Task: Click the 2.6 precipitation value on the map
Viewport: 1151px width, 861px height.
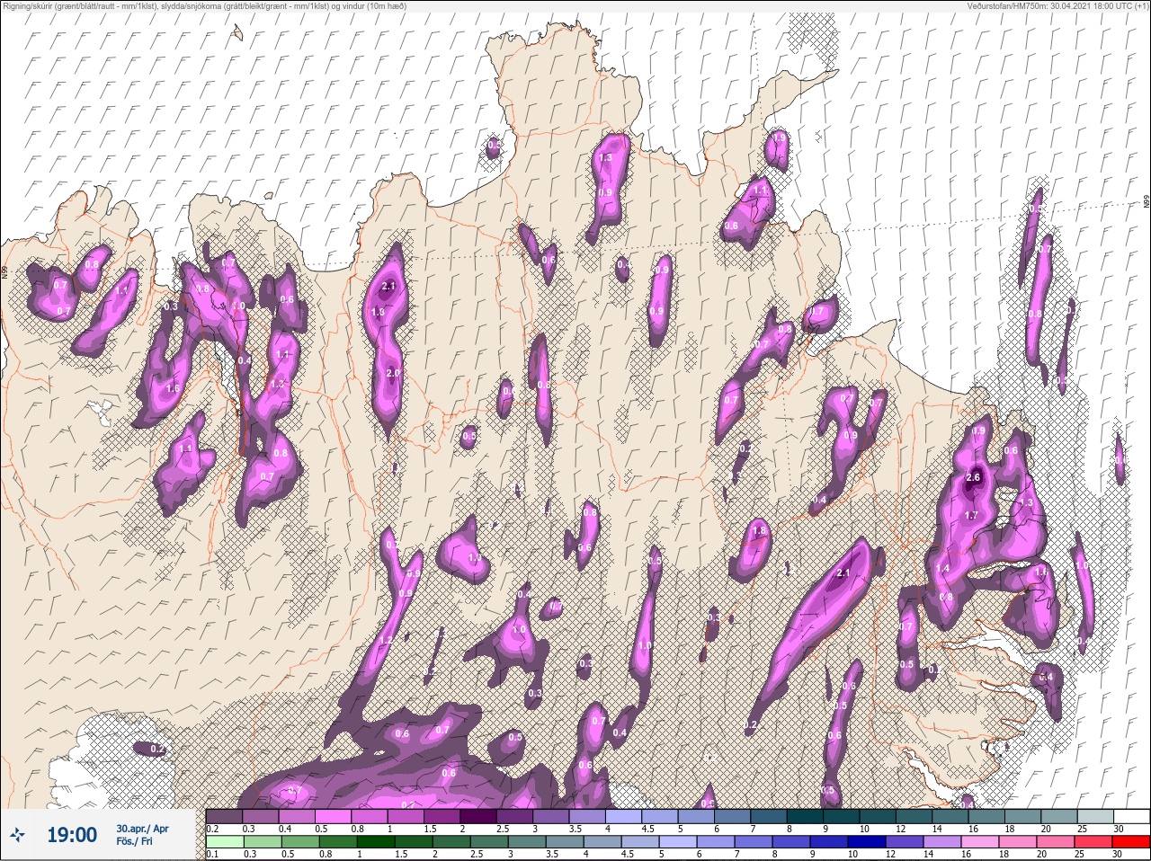Action: (972, 477)
